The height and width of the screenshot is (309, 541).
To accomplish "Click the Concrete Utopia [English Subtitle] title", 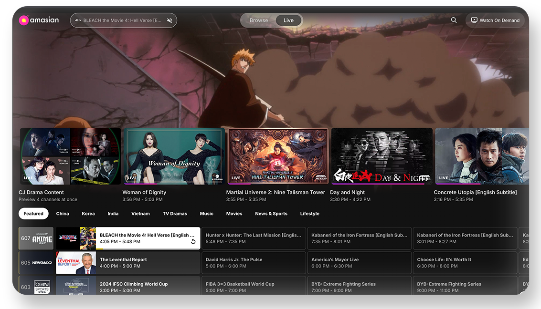I will pyautogui.click(x=475, y=192).
